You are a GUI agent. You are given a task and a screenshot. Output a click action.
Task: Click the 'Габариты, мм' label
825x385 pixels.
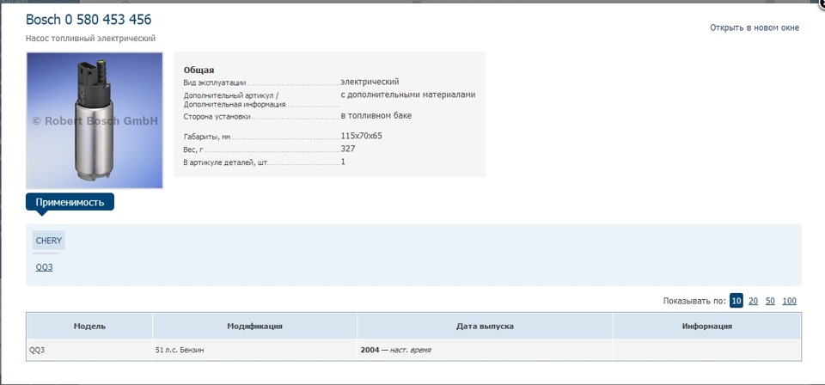coord(207,137)
